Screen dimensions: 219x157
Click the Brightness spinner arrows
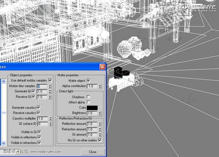(x=100, y=113)
